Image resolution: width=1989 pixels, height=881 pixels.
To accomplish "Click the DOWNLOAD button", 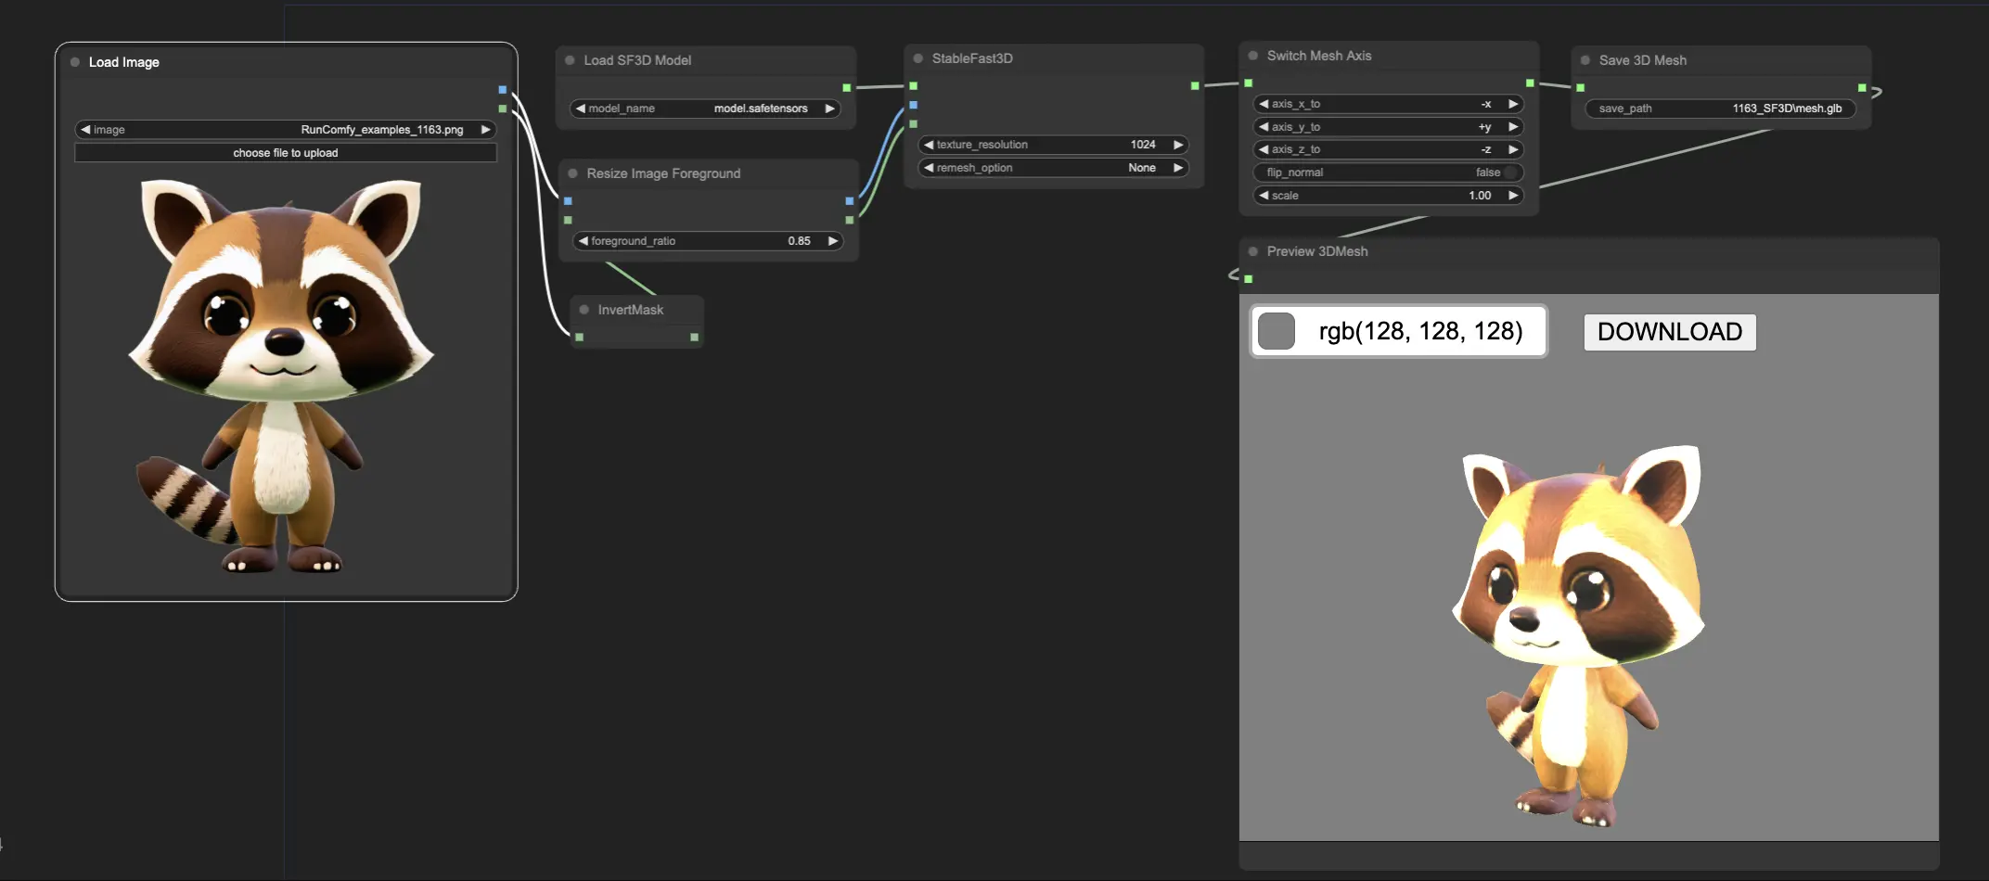I will click(1669, 332).
